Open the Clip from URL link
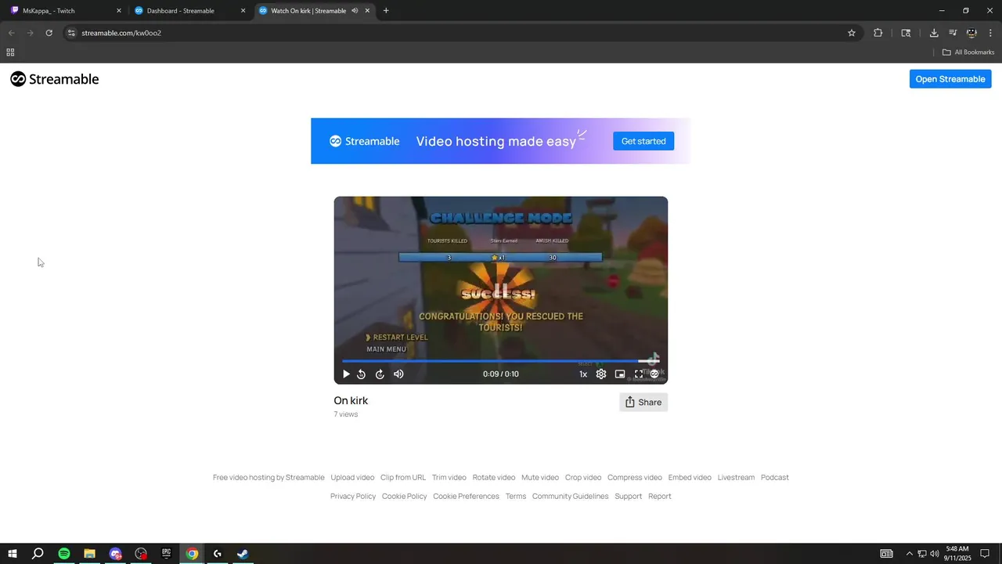This screenshot has height=564, width=1002. click(403, 477)
